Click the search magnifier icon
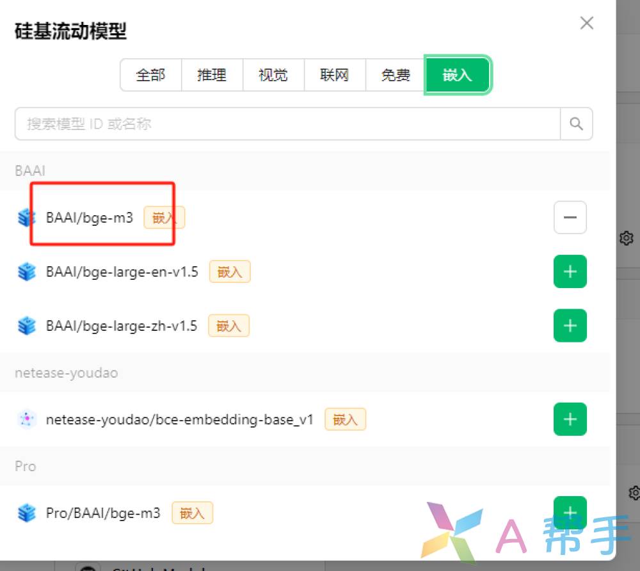640x571 pixels. click(576, 124)
